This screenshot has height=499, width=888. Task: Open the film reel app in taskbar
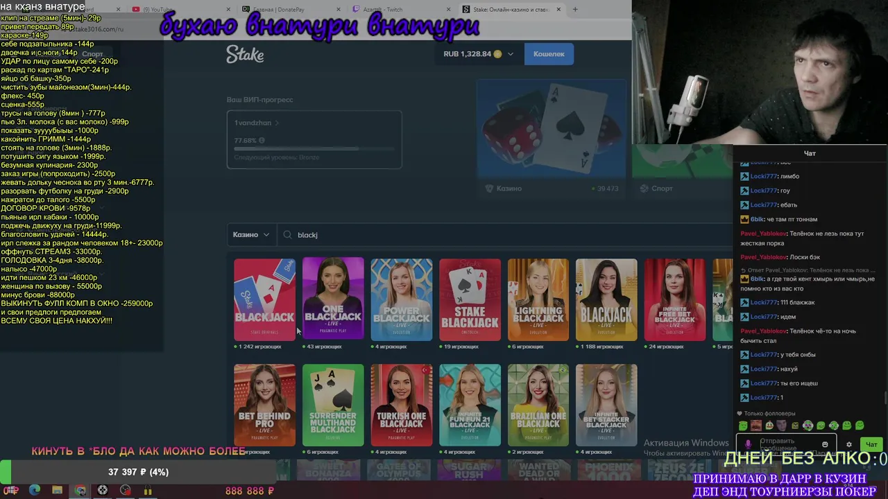(103, 491)
